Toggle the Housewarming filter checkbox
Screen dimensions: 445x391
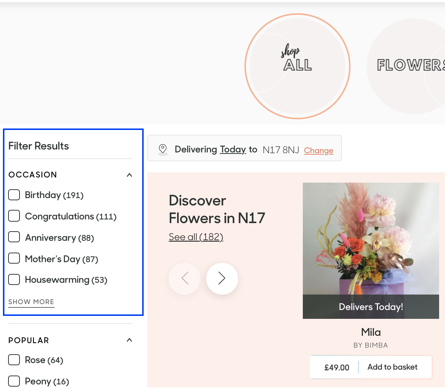click(14, 280)
